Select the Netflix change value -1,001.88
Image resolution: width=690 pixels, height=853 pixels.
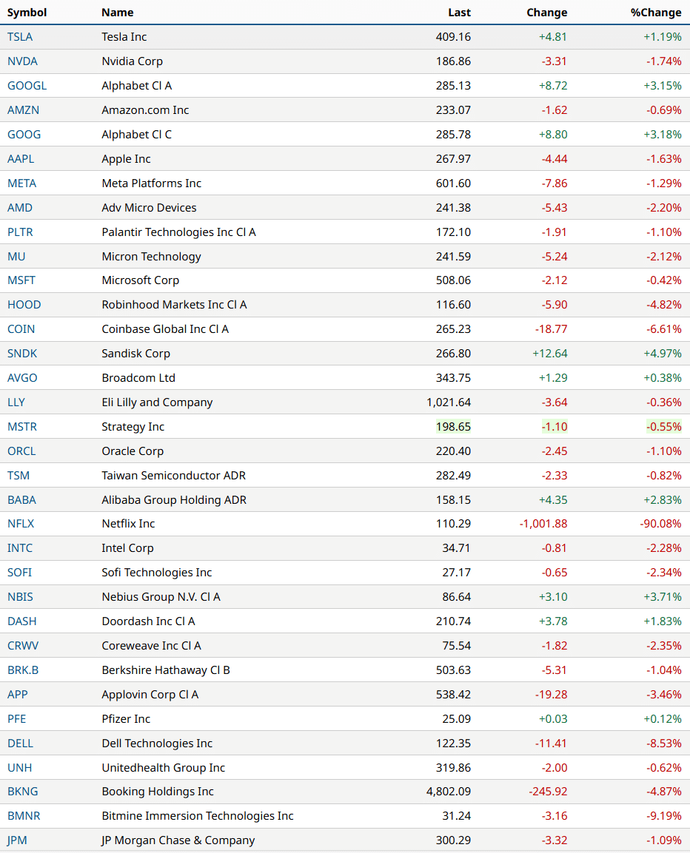(543, 524)
